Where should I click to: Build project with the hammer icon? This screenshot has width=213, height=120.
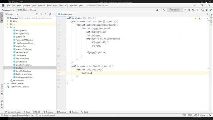[164, 10]
